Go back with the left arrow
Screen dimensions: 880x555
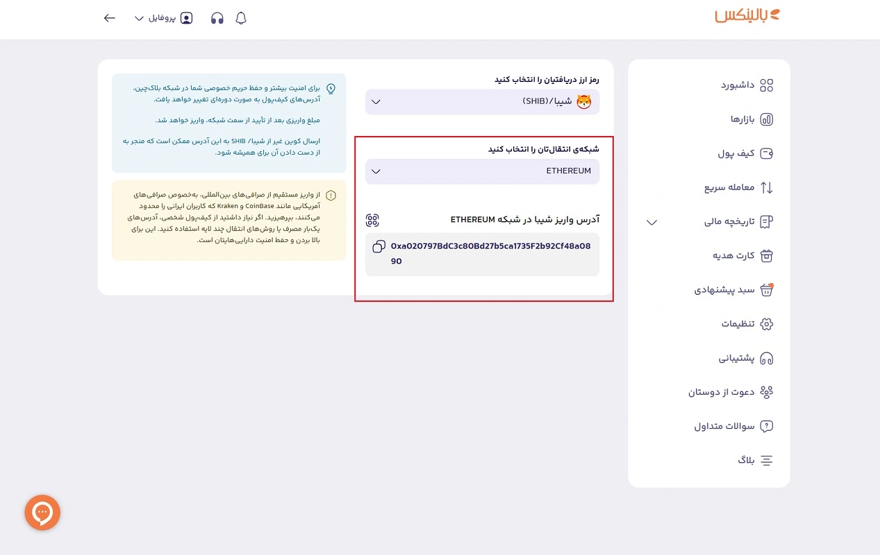coord(110,18)
